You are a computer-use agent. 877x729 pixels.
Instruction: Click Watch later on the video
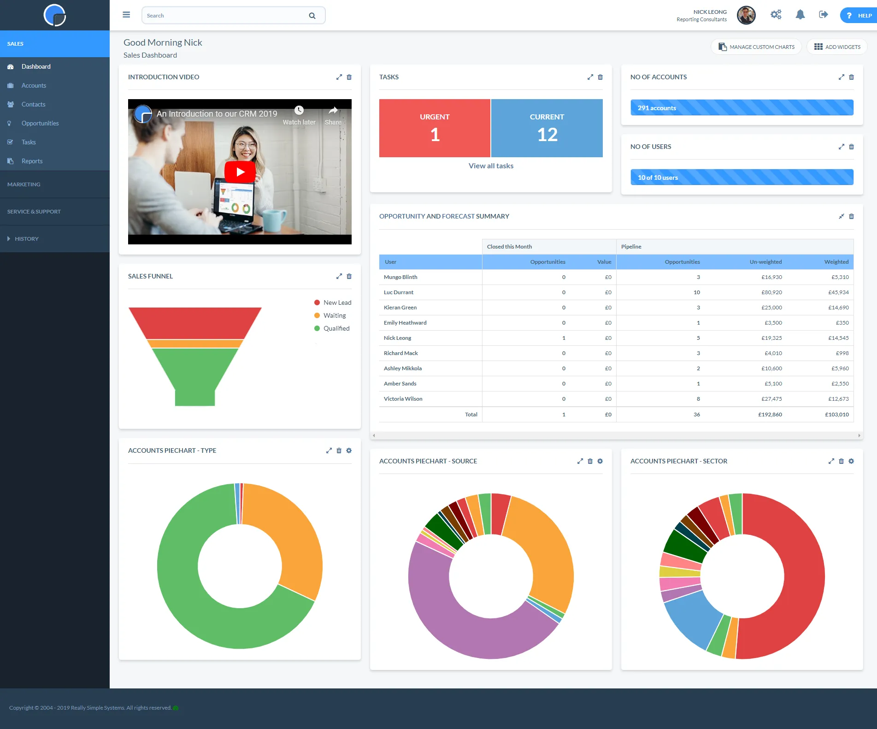click(x=299, y=115)
